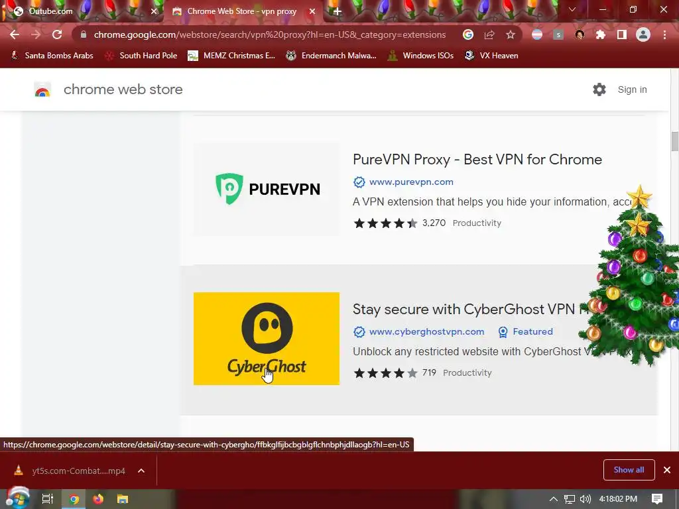
Task: Expand options for the downloaded mp4 file
Action: tap(141, 471)
